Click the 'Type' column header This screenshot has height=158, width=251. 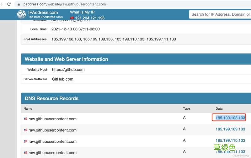[186, 108]
